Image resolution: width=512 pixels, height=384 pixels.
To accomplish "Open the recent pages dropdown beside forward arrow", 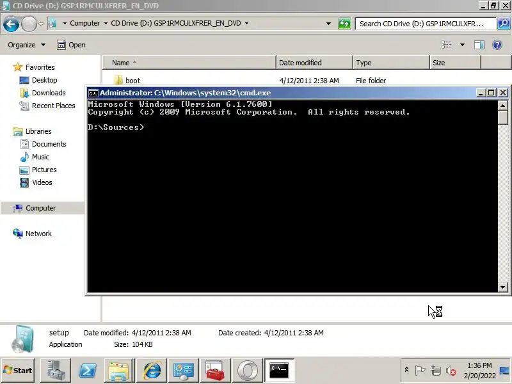I will pos(42,24).
